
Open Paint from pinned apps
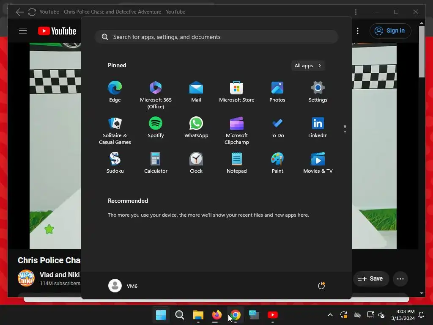pos(277,163)
